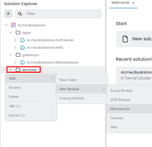This screenshot has height=147, width=152.
Task: Click the collapse-all double chevron button
Action: (8, 14)
